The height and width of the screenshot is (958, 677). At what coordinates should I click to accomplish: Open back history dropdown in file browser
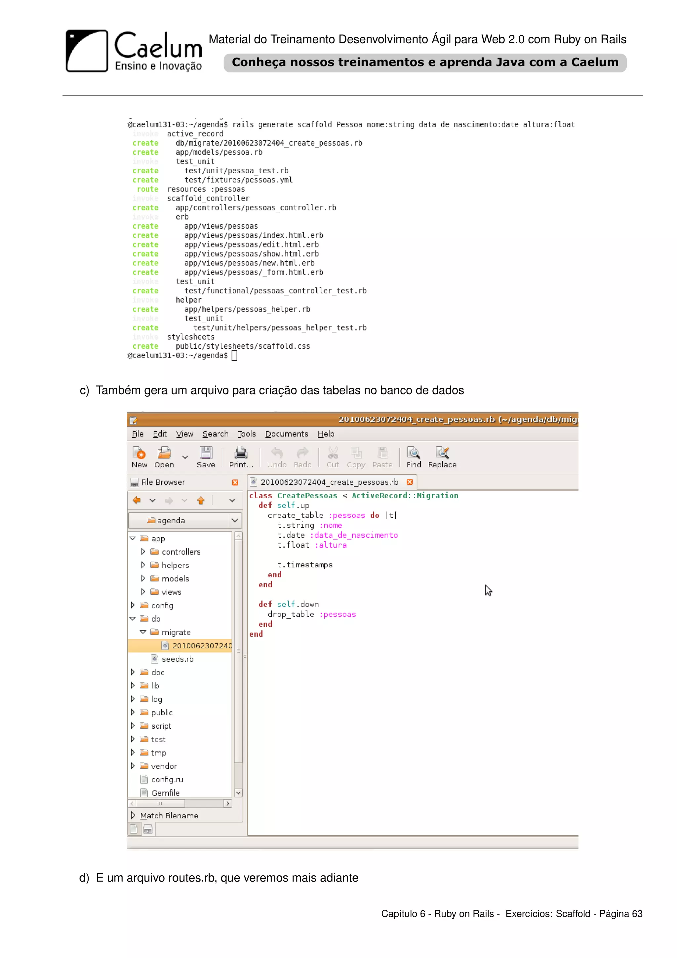[x=152, y=500]
